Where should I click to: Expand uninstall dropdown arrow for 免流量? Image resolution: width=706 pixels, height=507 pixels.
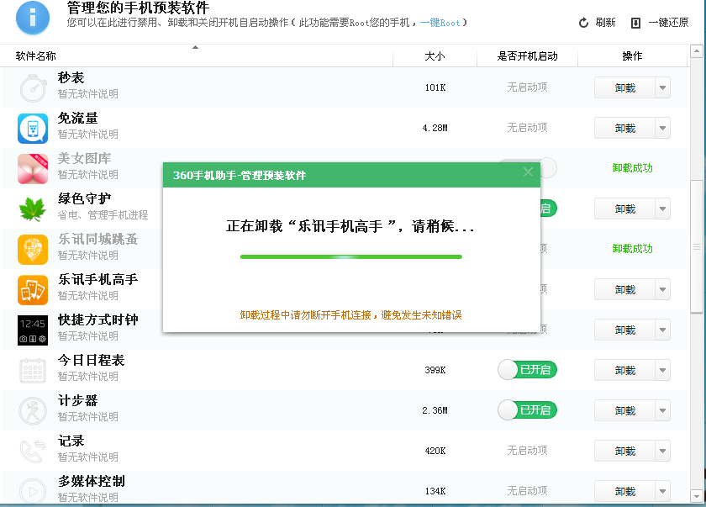pos(662,128)
